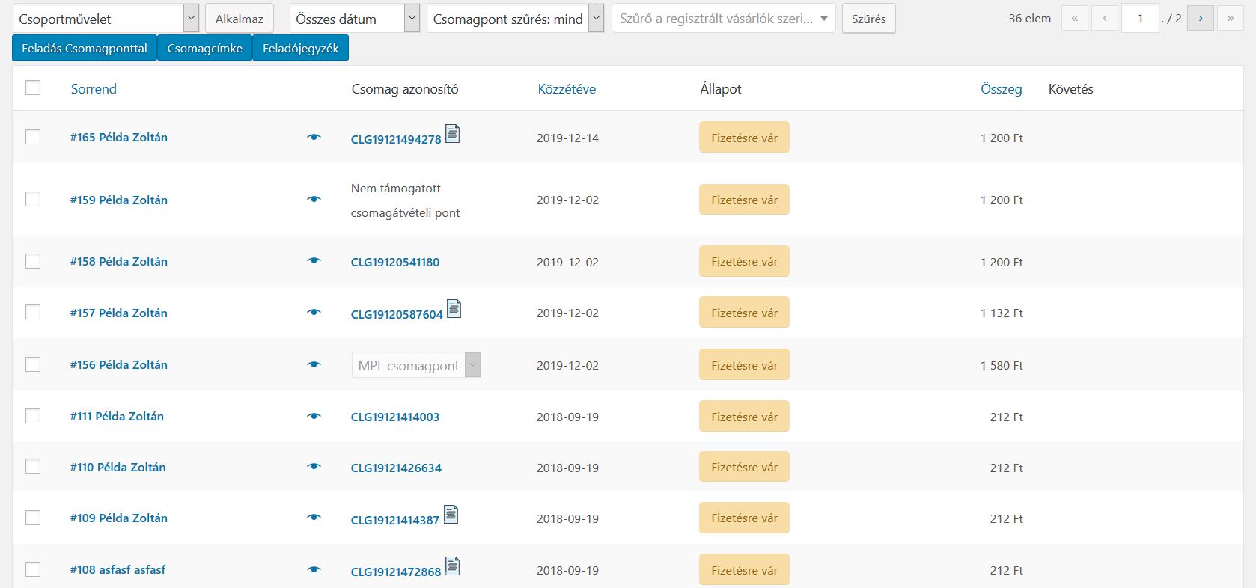Open the Csoportművelet bulk action dropdown
The width and height of the screenshot is (1256, 588).
[x=106, y=19]
